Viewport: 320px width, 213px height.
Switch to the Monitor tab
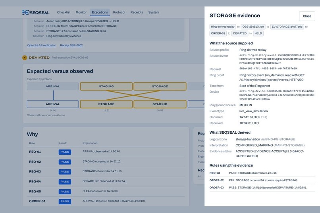click(x=81, y=12)
